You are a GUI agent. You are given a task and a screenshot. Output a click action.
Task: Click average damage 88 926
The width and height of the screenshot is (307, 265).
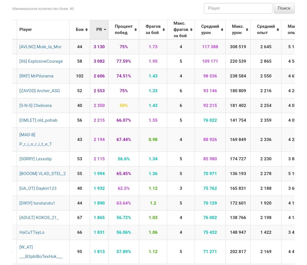(x=210, y=139)
